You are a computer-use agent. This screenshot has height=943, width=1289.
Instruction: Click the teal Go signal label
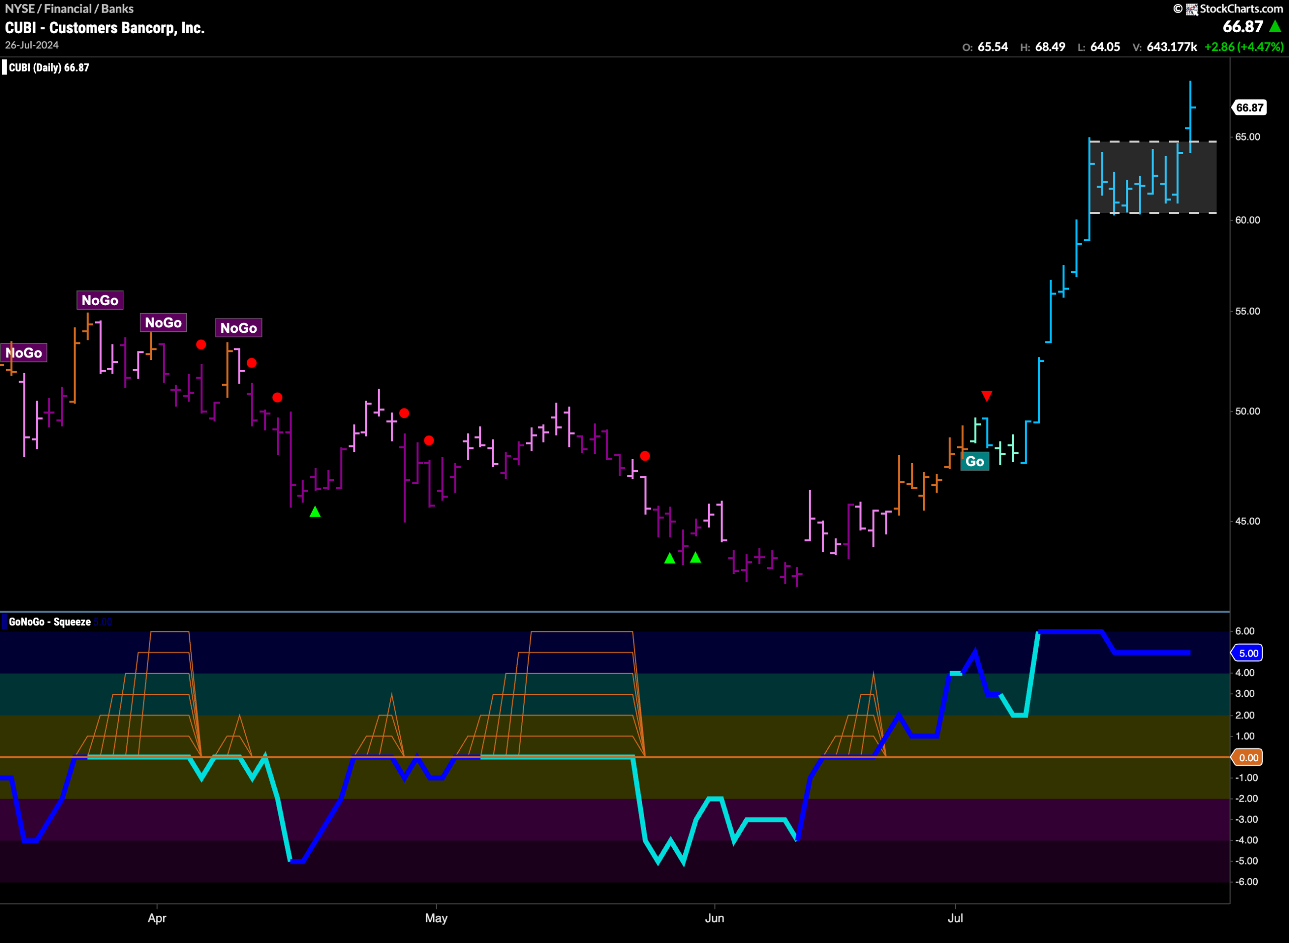coord(974,461)
